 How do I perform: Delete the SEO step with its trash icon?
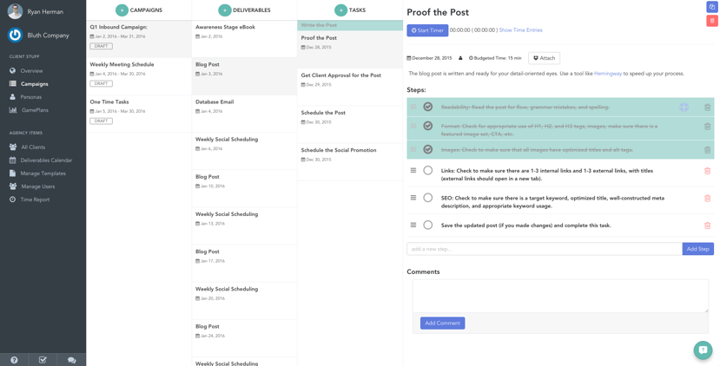coord(707,198)
